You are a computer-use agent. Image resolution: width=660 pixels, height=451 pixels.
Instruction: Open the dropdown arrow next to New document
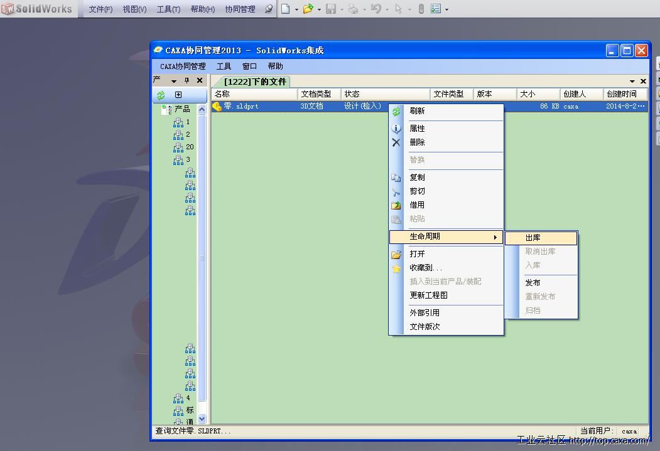coord(296,9)
